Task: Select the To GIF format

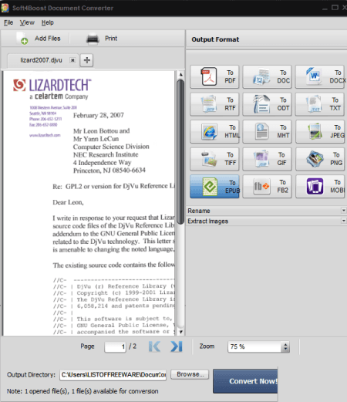Action: [x=267, y=159]
